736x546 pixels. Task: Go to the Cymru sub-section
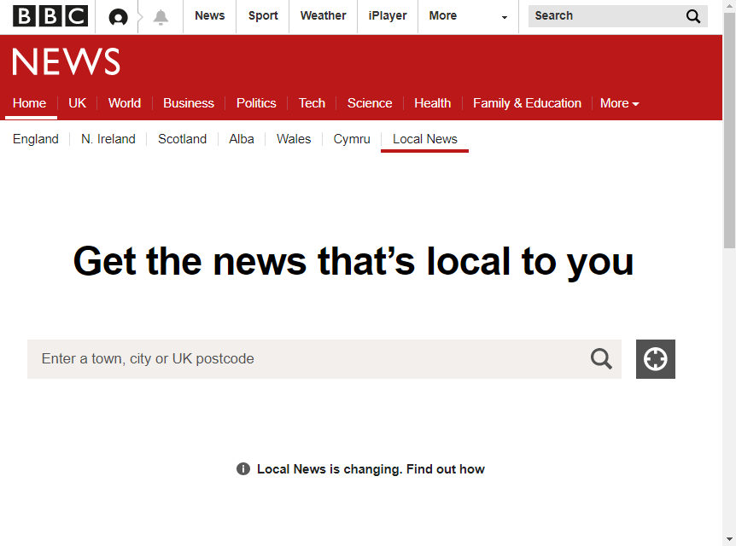352,139
